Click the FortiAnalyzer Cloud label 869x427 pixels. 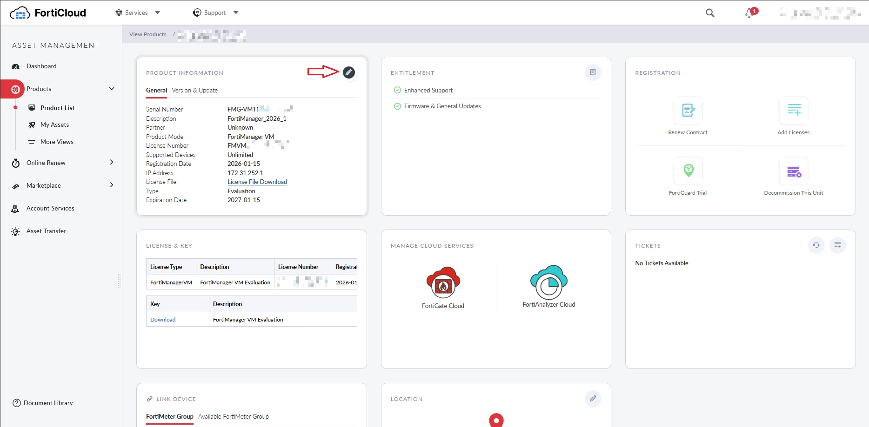tap(549, 304)
